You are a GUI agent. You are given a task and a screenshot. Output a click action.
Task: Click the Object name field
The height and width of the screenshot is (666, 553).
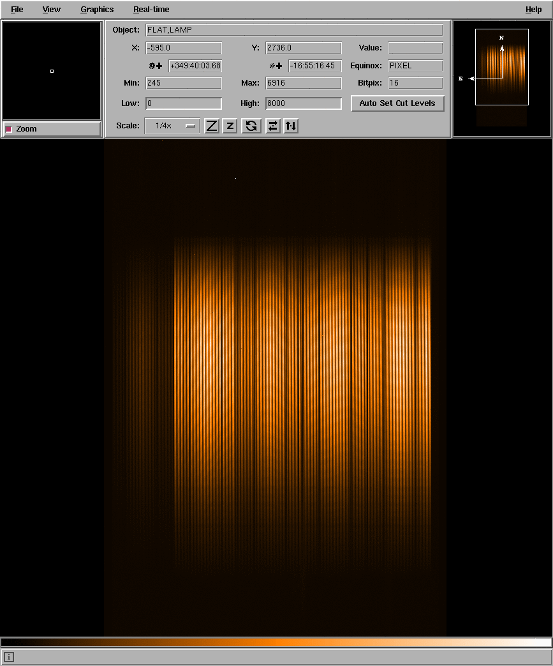(x=294, y=30)
